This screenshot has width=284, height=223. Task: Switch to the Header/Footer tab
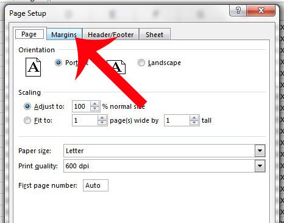pyautogui.click(x=110, y=35)
